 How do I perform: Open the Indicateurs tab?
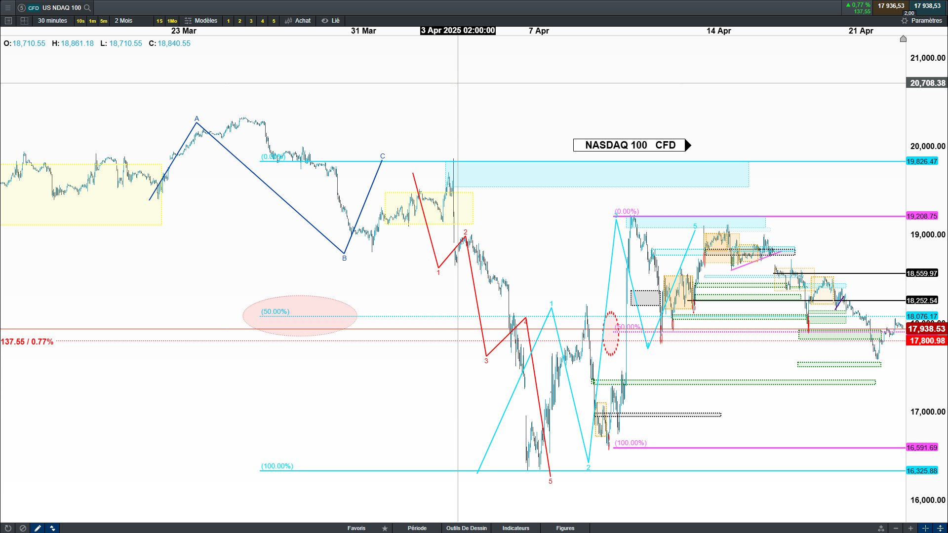515,528
